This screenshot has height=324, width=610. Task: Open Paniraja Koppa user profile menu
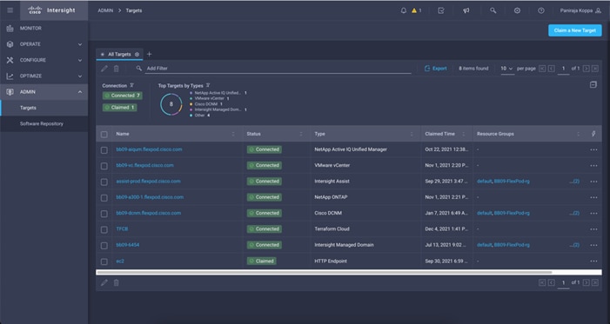[x=580, y=10]
